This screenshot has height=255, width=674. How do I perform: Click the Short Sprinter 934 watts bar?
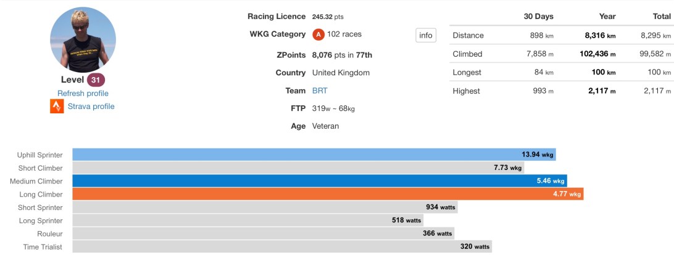(x=264, y=207)
